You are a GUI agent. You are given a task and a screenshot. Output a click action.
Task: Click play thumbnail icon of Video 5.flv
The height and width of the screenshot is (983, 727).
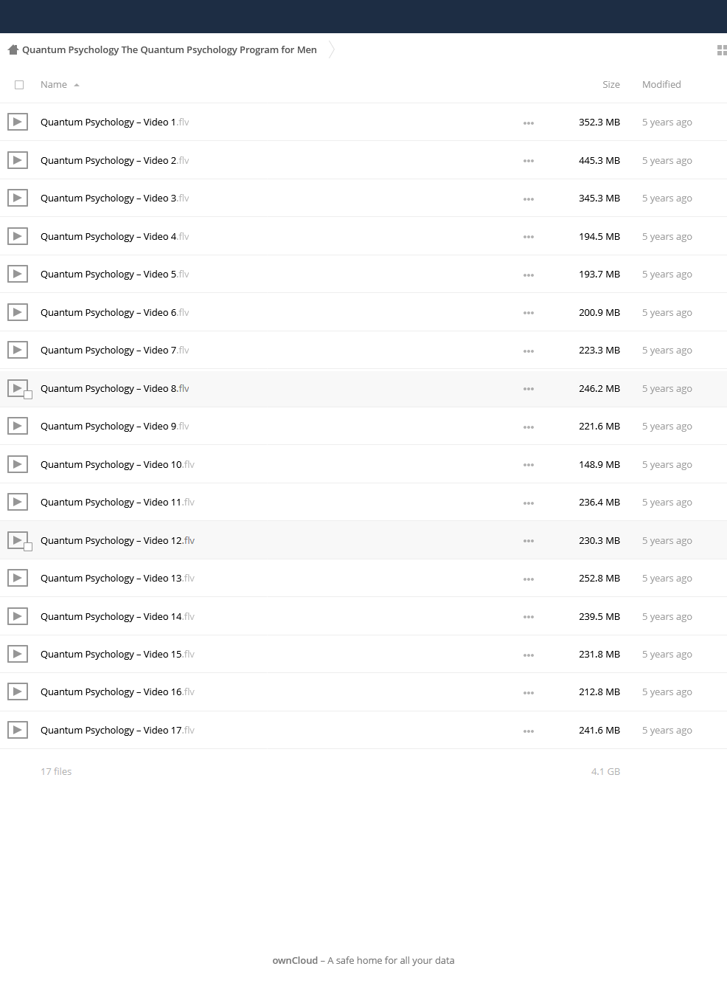click(x=18, y=274)
